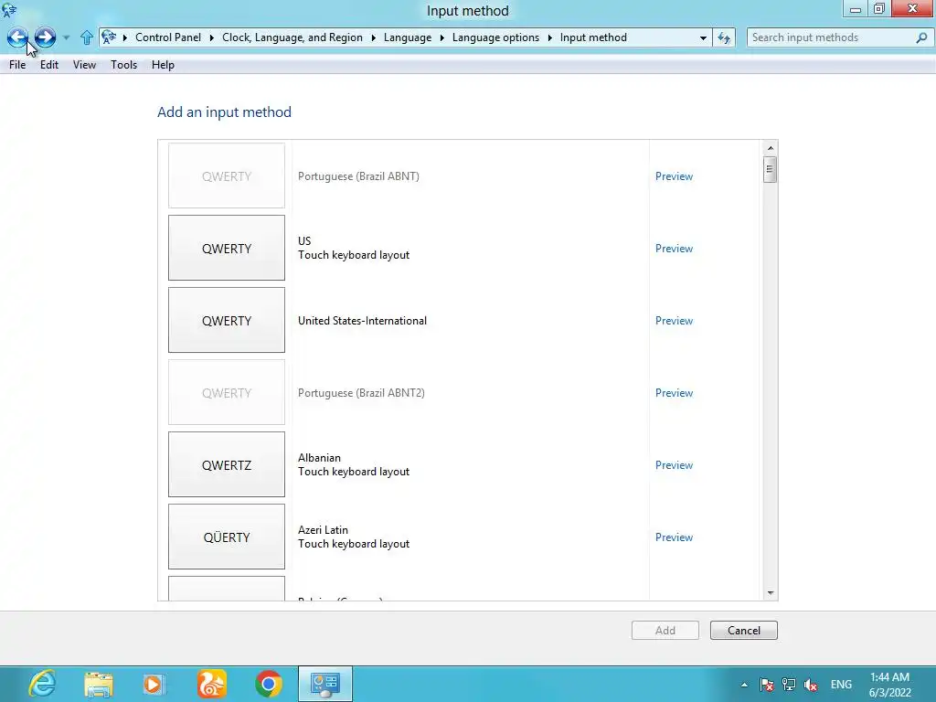Switch to Control Panel taskbar button
Viewport: 936px width, 702px height.
(325, 684)
